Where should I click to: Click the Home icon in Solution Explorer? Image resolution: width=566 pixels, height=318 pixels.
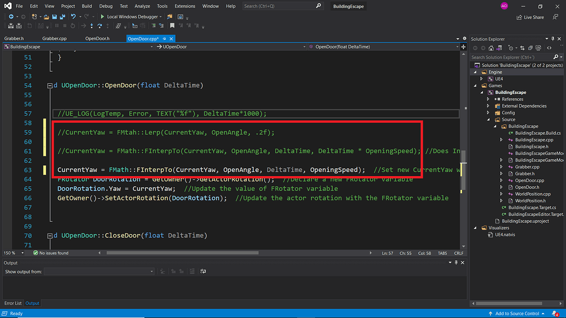pyautogui.click(x=491, y=47)
